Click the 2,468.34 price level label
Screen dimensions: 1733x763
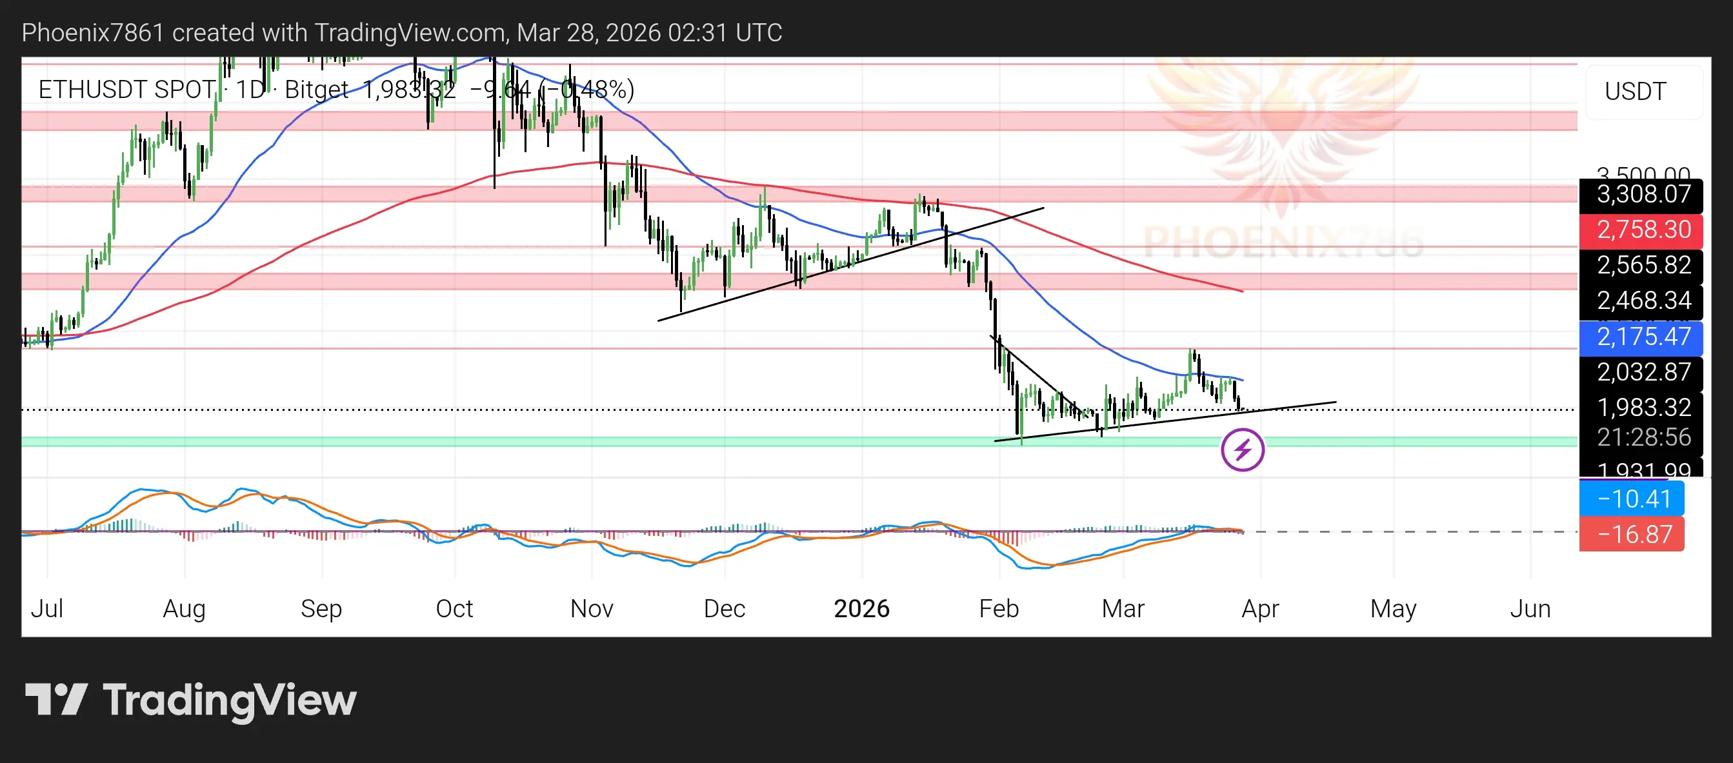pos(1640,301)
